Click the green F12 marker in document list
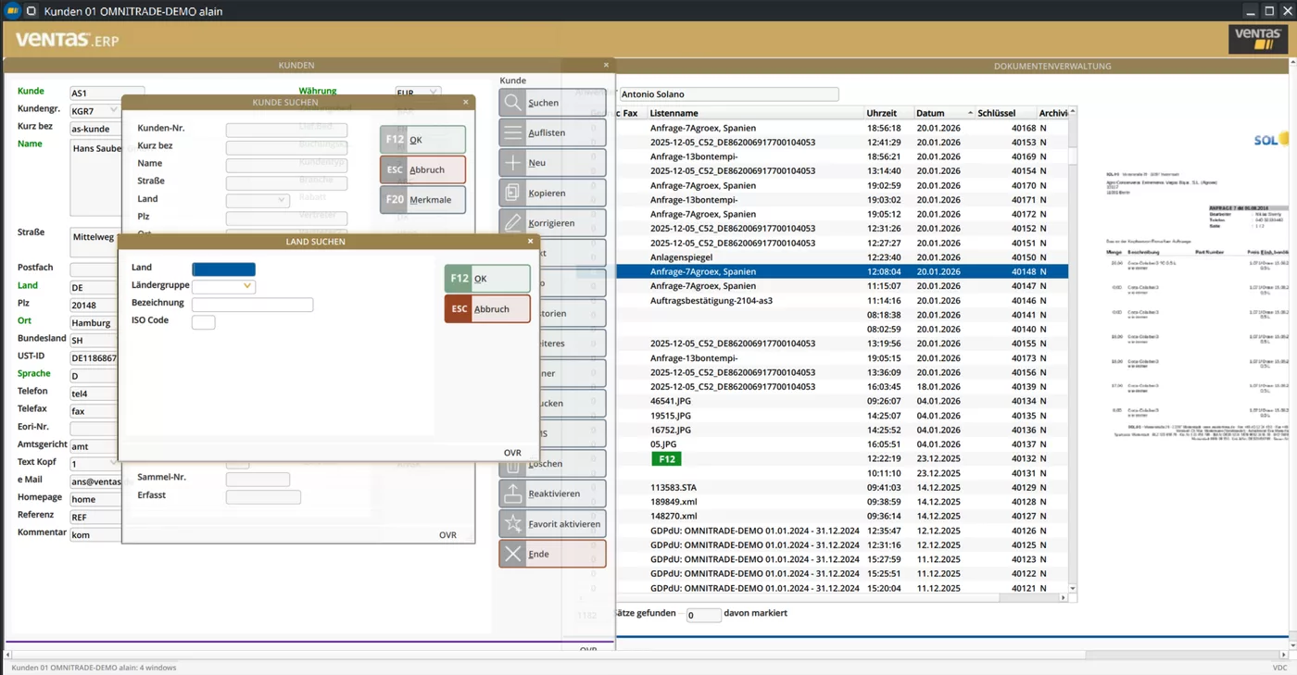Viewport: 1297px width, 675px height. coord(666,458)
